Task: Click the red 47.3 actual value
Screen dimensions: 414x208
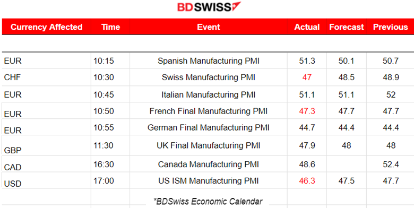Action: point(307,111)
